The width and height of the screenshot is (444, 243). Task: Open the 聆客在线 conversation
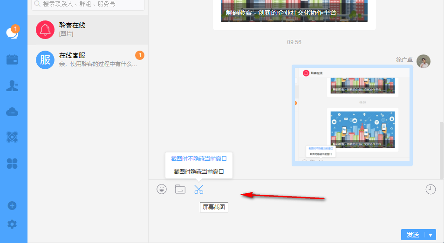coord(88,29)
